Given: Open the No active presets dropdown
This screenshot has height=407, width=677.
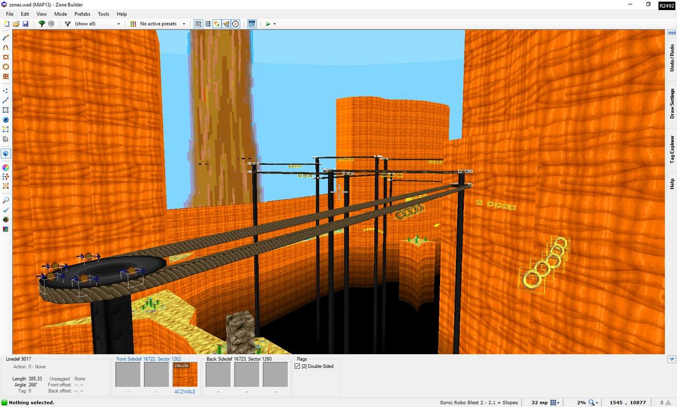Looking at the screenshot, I should point(184,24).
